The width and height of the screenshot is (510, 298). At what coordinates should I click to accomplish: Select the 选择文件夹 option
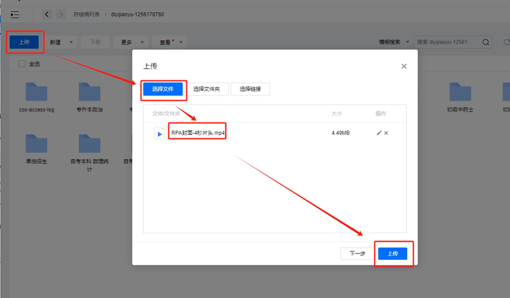207,89
